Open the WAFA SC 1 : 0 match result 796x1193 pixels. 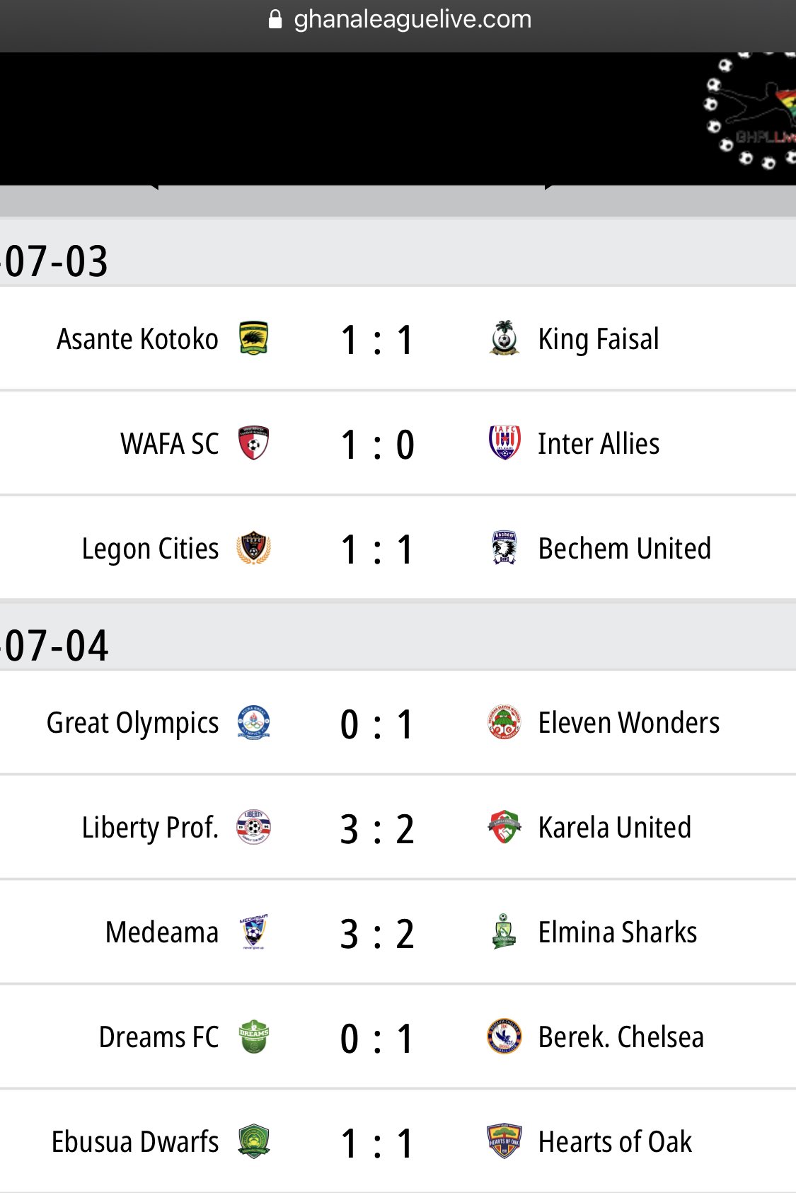pyautogui.click(x=377, y=445)
